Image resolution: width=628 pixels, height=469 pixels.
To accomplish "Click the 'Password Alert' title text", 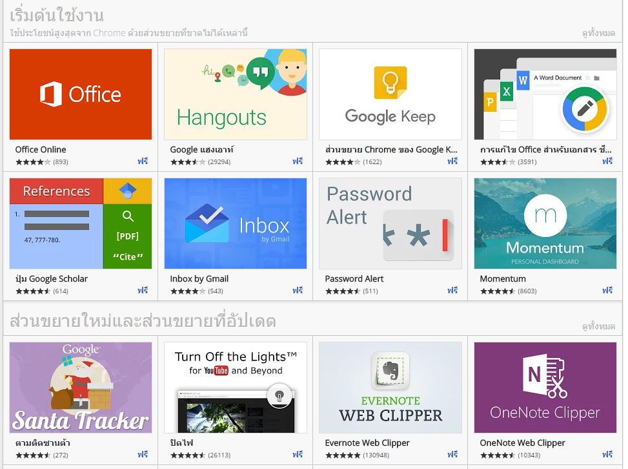I will [x=354, y=278].
